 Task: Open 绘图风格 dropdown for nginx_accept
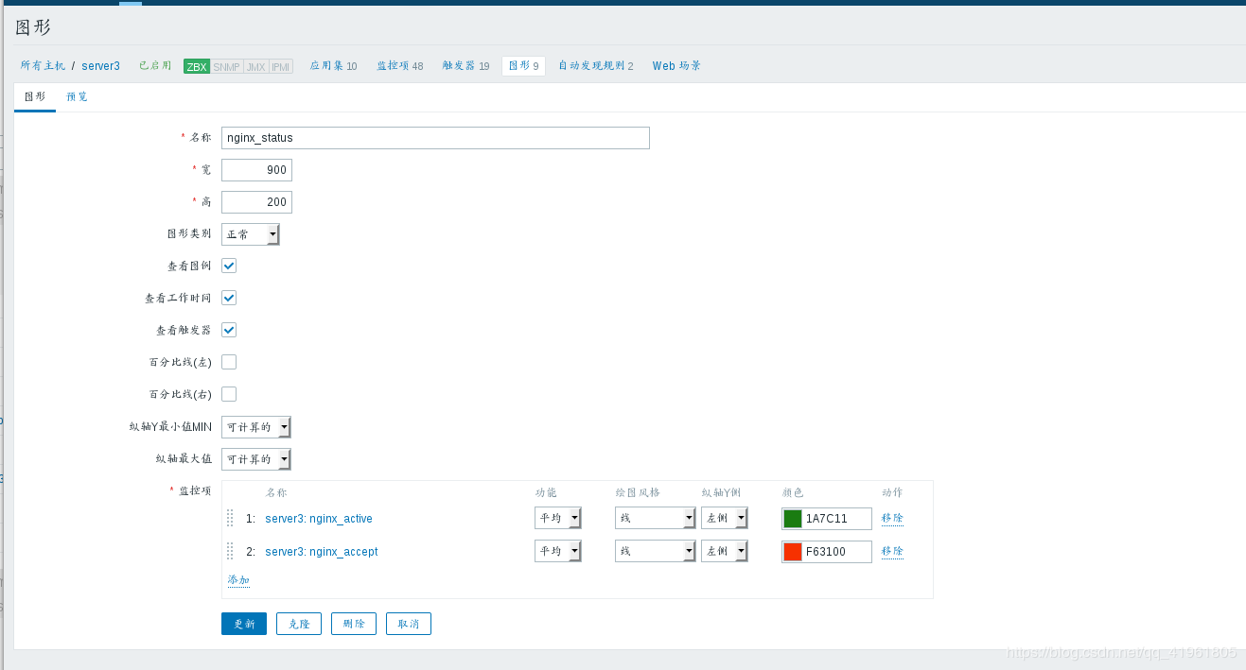pos(656,551)
